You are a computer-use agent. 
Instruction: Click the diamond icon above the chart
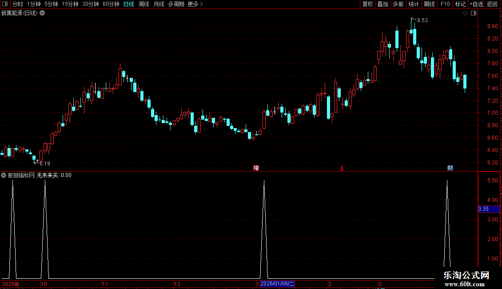coord(466,13)
